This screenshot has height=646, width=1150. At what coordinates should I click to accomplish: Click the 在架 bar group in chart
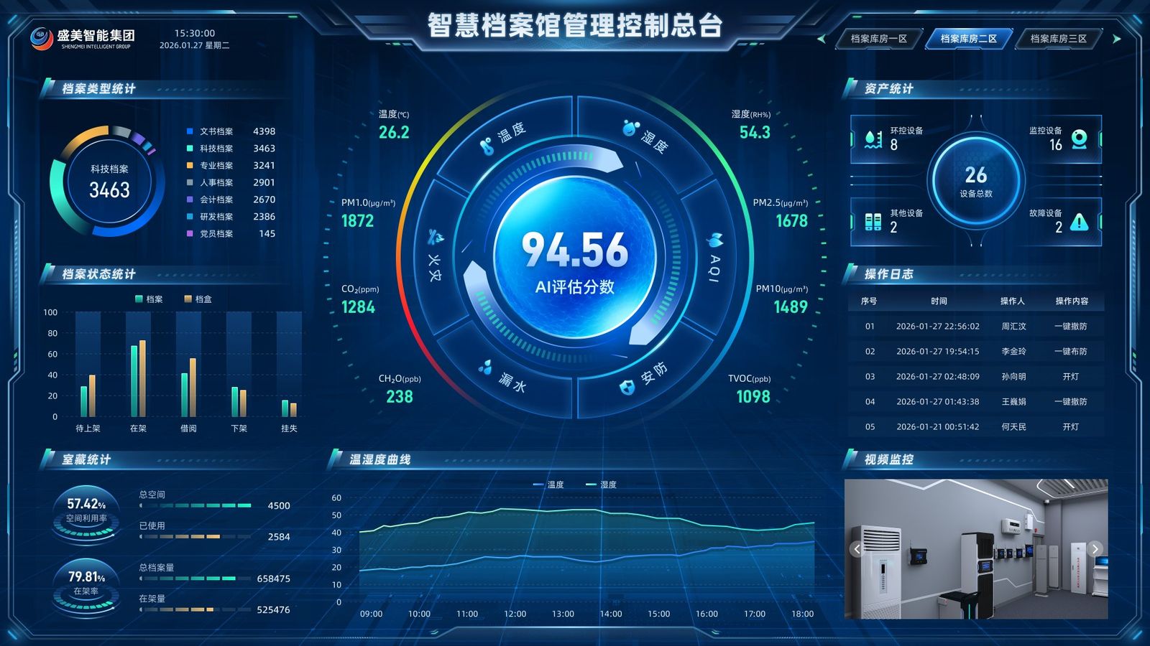pos(138,378)
